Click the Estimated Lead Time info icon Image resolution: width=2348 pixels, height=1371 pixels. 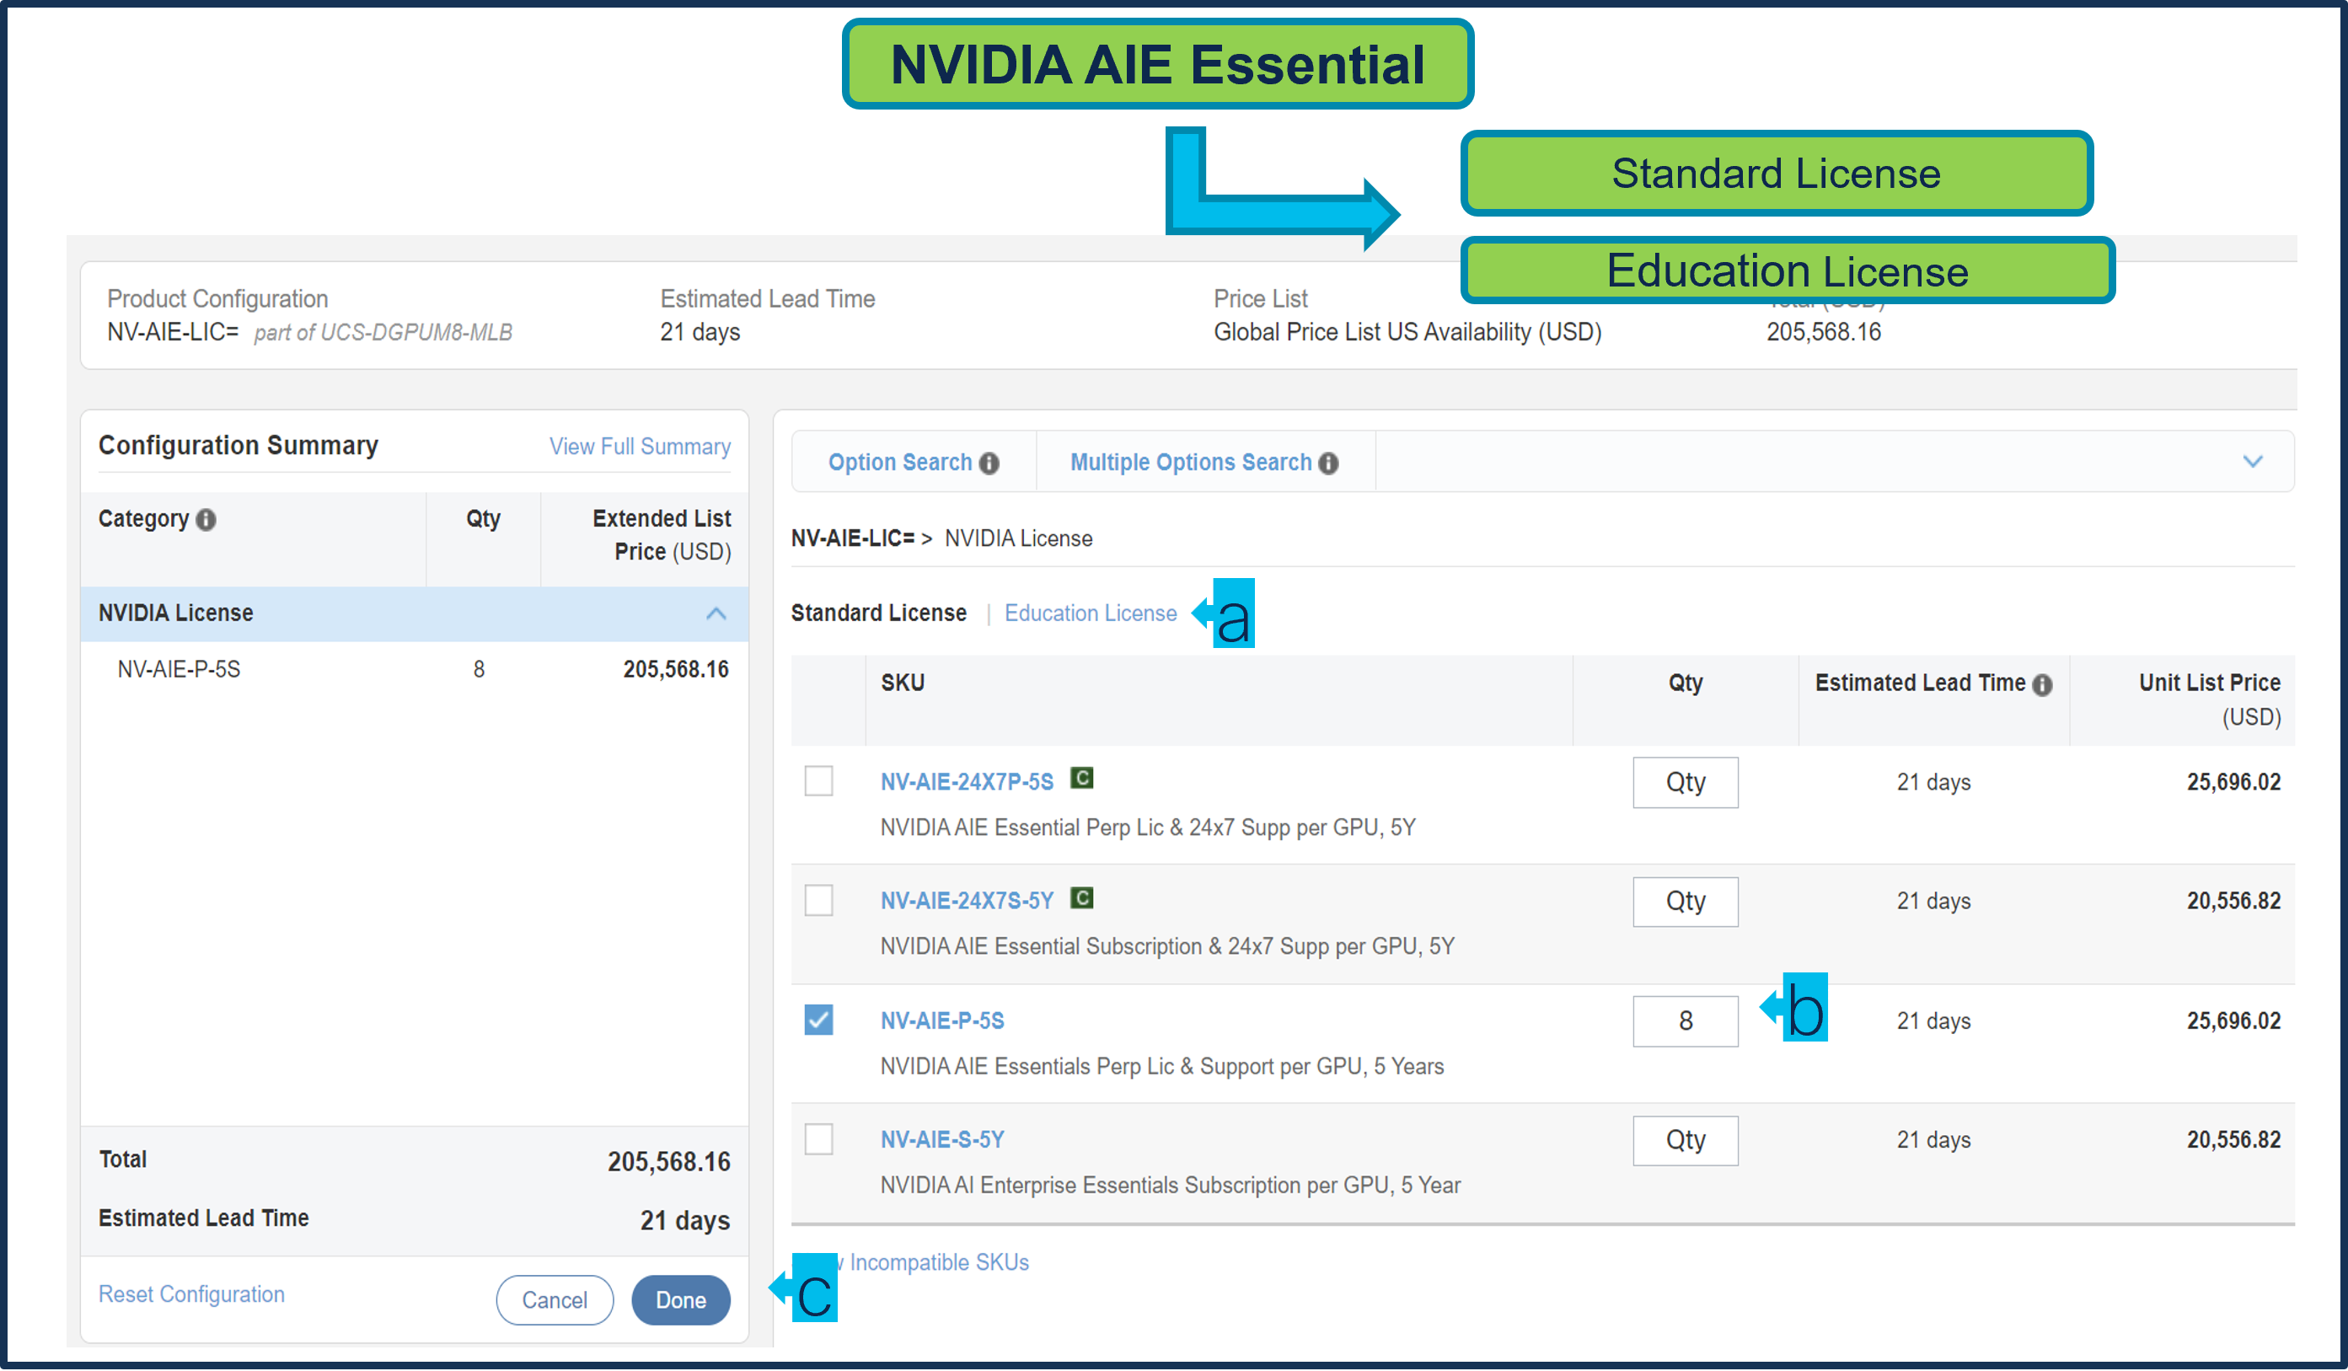click(2041, 684)
